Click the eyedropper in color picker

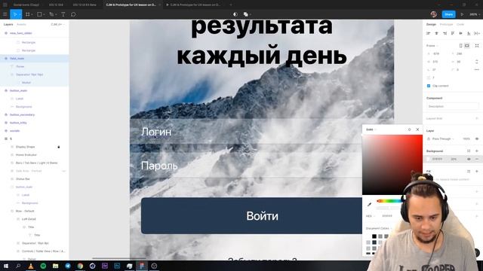pos(369,204)
